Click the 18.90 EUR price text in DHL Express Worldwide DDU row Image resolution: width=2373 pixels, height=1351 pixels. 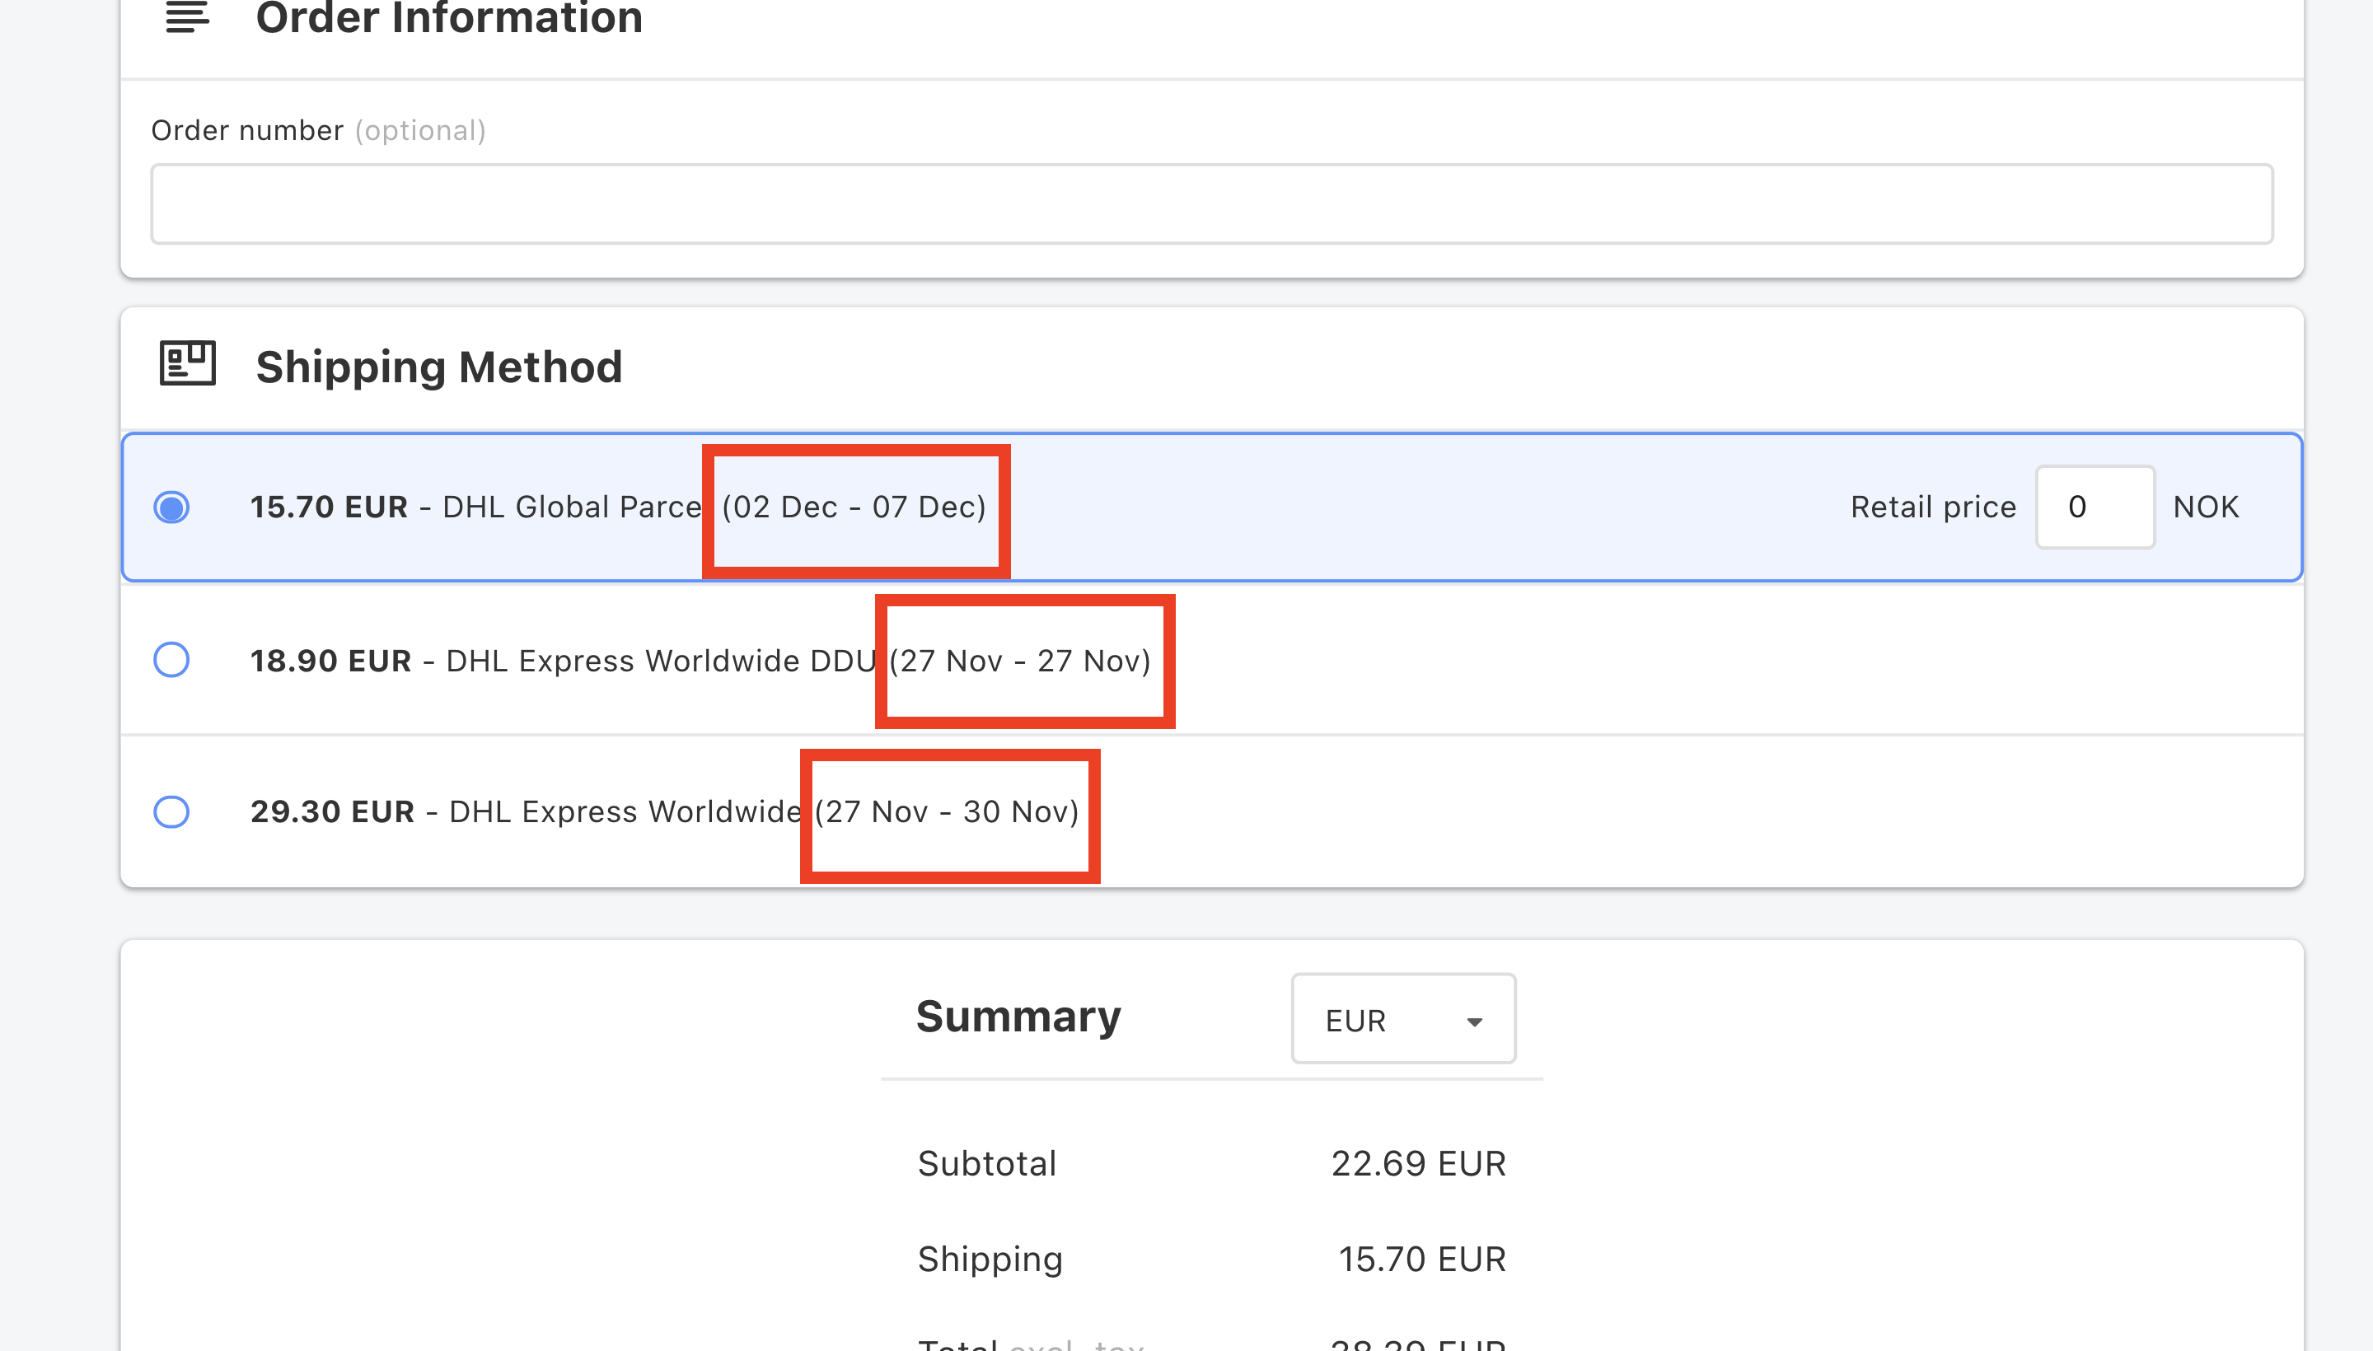tap(331, 661)
